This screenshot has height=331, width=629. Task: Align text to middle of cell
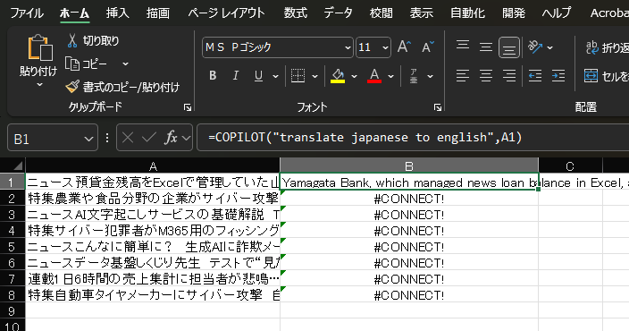click(x=486, y=47)
